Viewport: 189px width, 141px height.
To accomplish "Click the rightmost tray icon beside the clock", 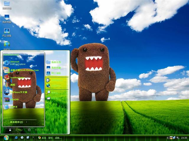I will point(178,138).
